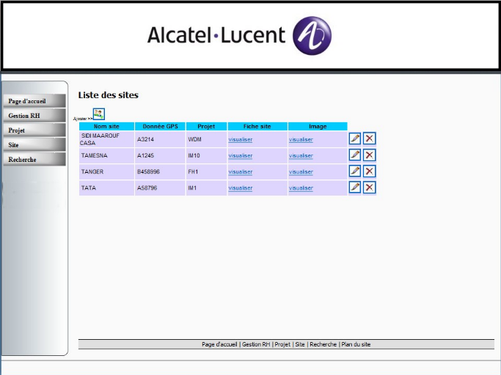Click the Projet column header
The image size is (501, 375).
(206, 127)
